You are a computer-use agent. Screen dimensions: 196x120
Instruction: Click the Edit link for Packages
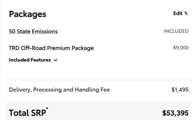pyautogui.click(x=180, y=13)
